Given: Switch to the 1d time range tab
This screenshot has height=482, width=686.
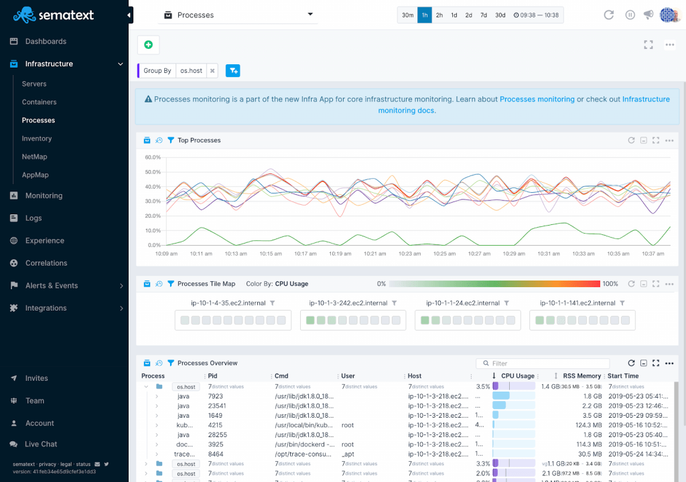Looking at the screenshot, I should pyautogui.click(x=453, y=14).
